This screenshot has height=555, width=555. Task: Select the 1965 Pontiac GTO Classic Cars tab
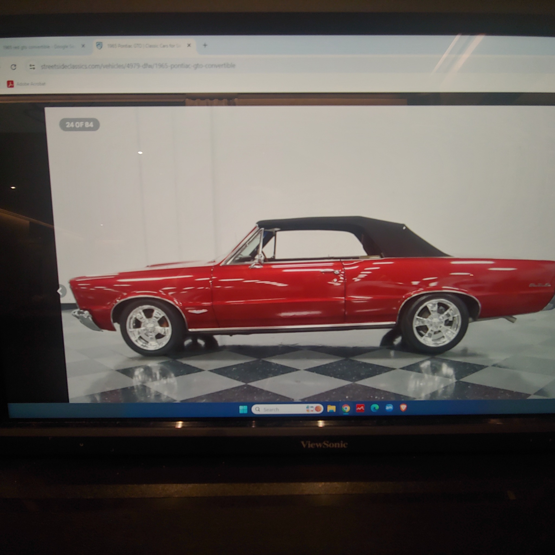coord(144,46)
